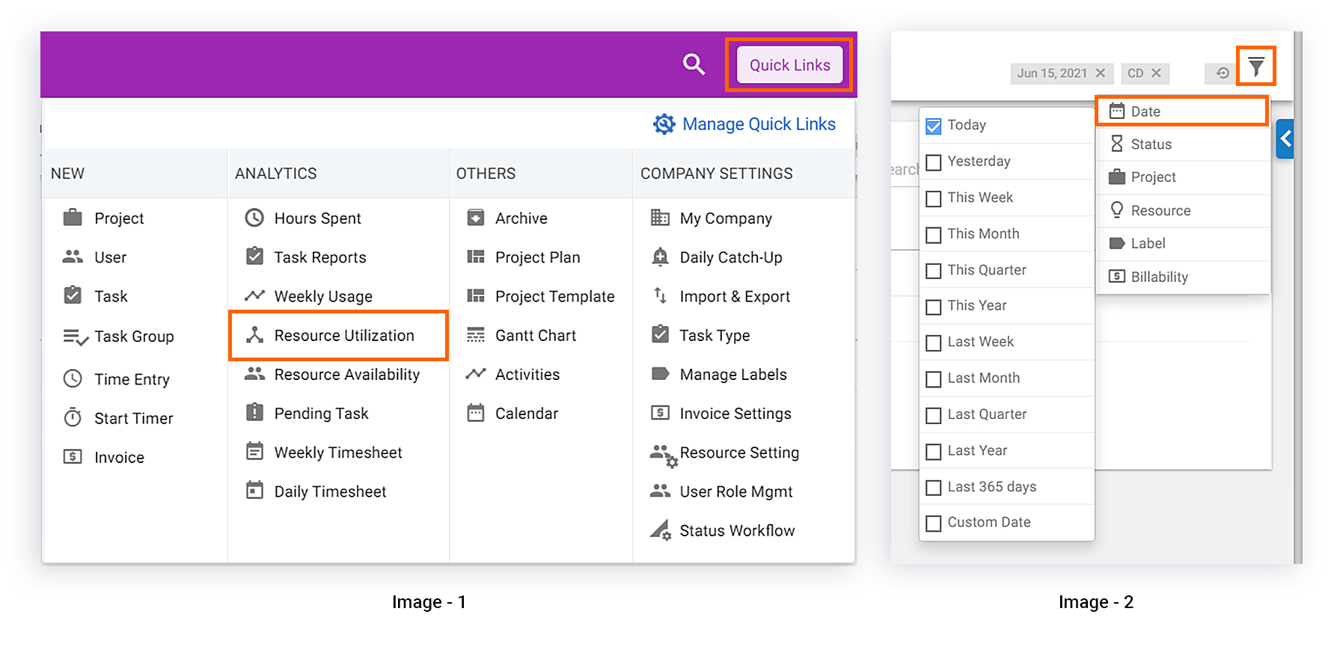
Task: Click the Task Reports clipboard icon
Action: 254,256
